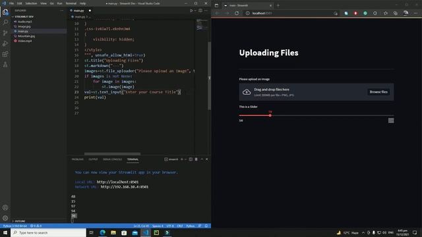Open Microsoft Edge from the taskbar
Viewport: 422px width, 237px height.
click(103, 232)
